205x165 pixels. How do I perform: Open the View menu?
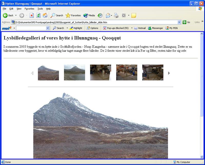(x=19, y=9)
